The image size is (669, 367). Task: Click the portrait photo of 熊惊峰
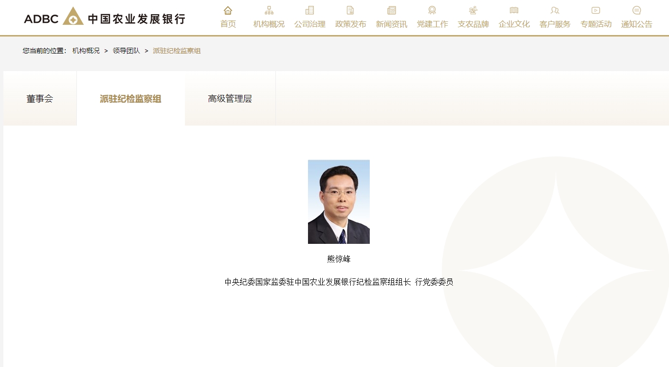(x=339, y=202)
